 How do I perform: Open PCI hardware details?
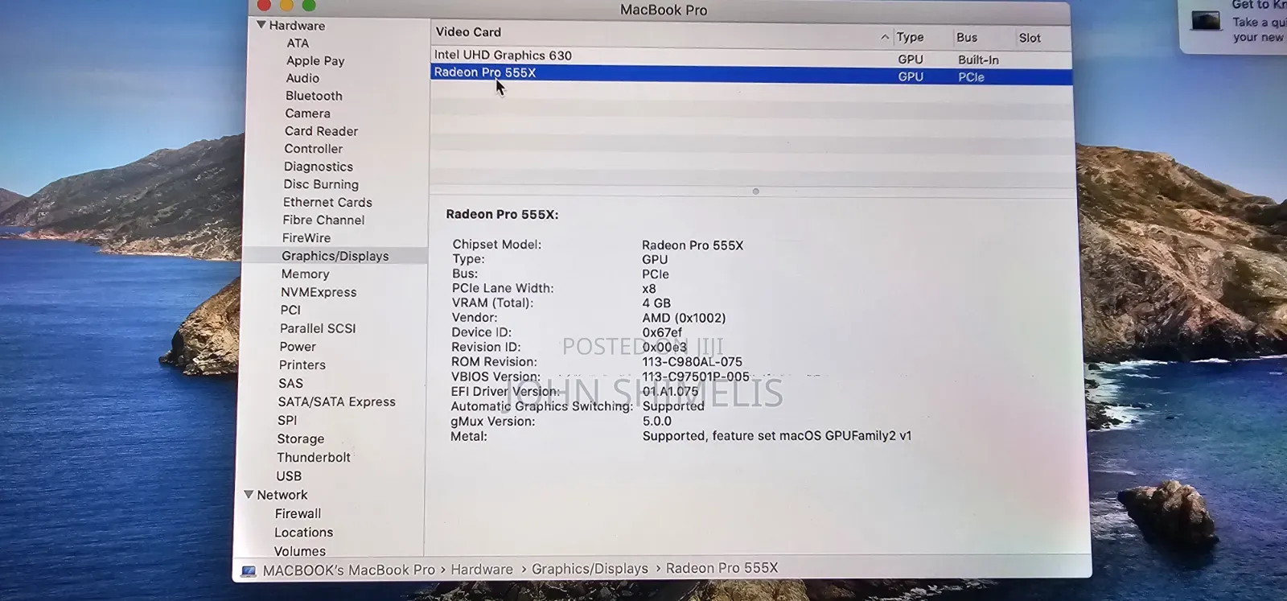tap(290, 311)
